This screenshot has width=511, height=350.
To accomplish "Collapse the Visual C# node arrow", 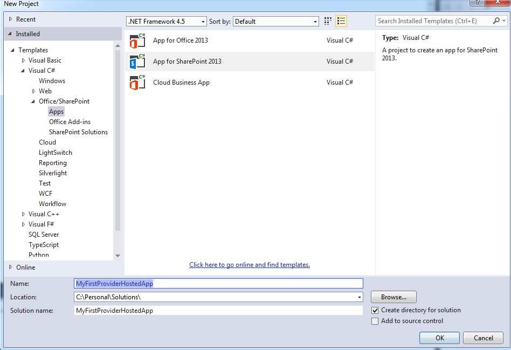I will click(x=23, y=71).
